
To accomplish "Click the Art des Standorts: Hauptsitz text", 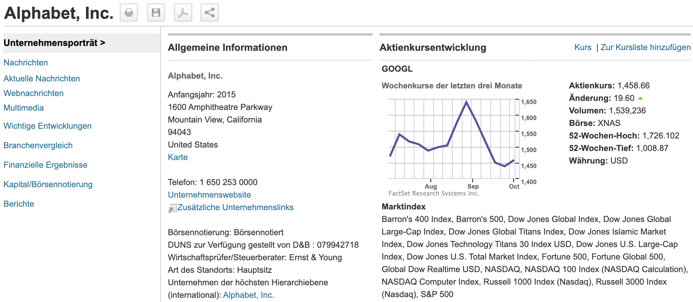I will (x=220, y=270).
